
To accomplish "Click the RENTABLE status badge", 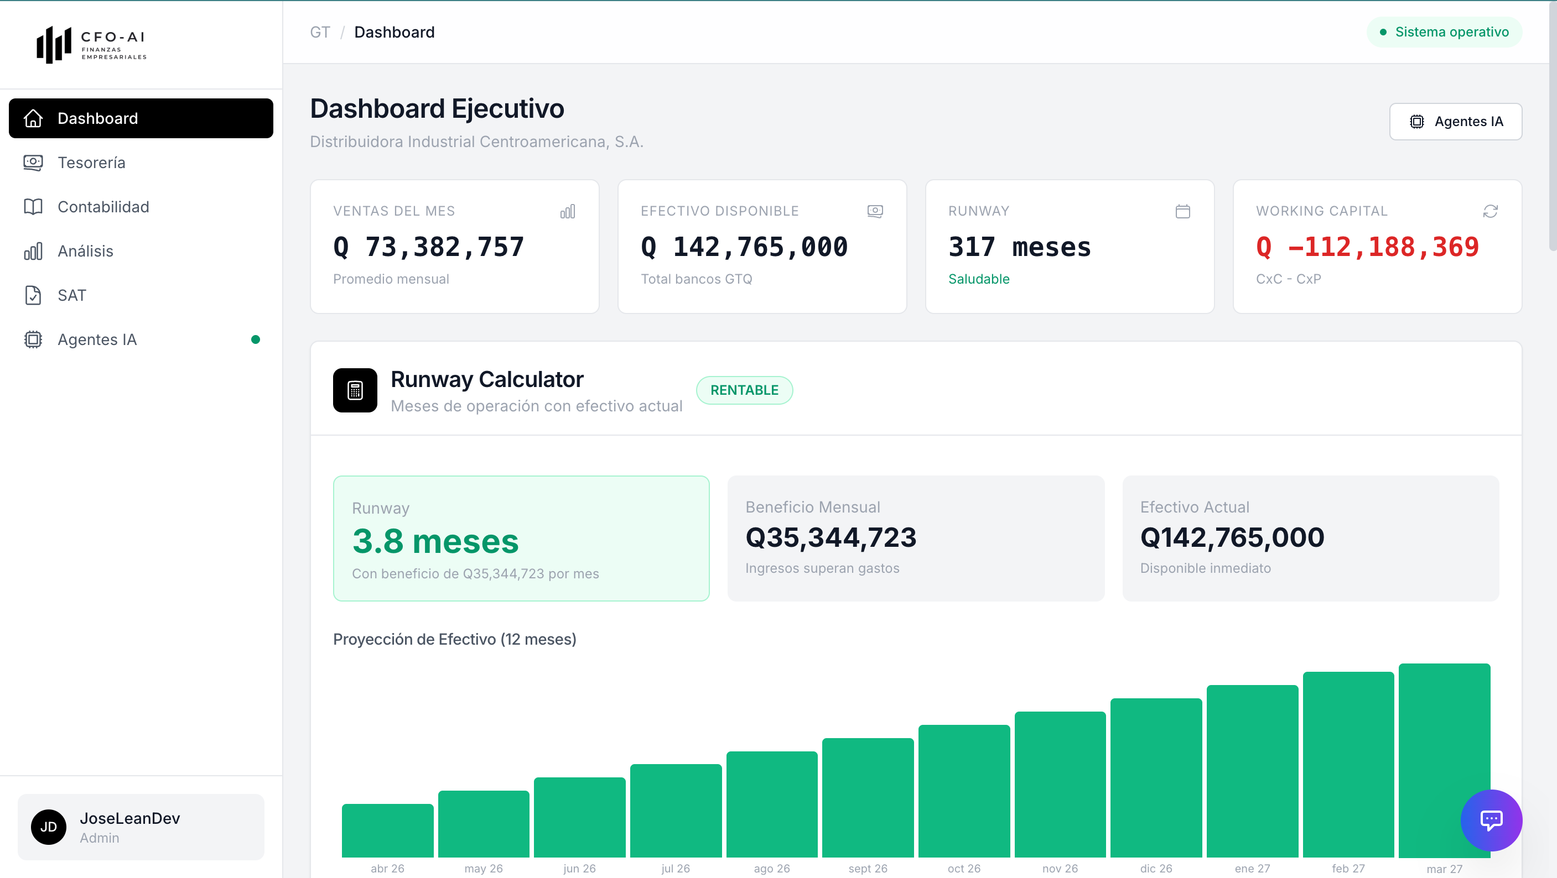I will pyautogui.click(x=744, y=390).
